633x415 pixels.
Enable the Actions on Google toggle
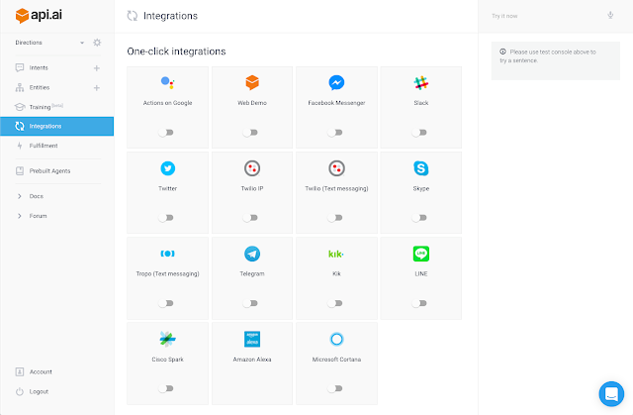pos(166,132)
